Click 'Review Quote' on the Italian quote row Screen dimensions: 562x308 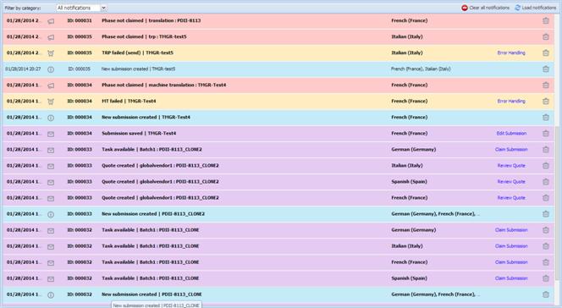tap(511, 166)
